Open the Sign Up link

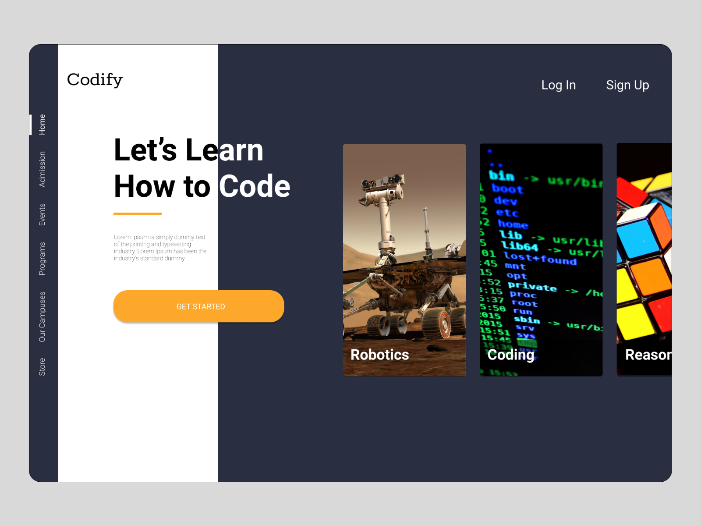pos(627,85)
